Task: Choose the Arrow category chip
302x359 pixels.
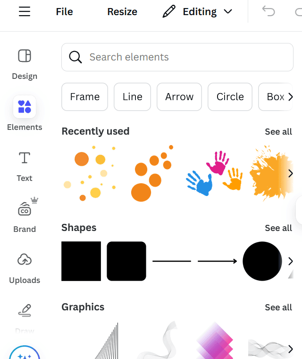Action: pyautogui.click(x=179, y=97)
